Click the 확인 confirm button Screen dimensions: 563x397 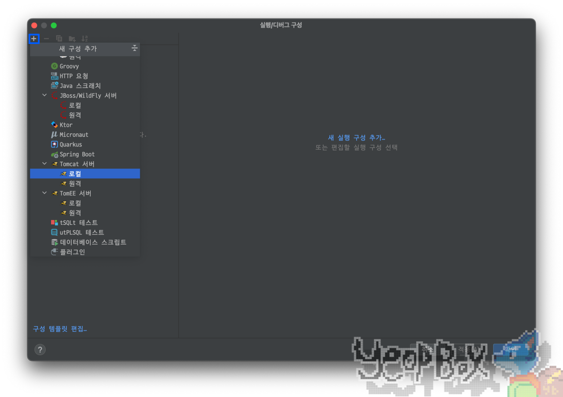(510, 349)
